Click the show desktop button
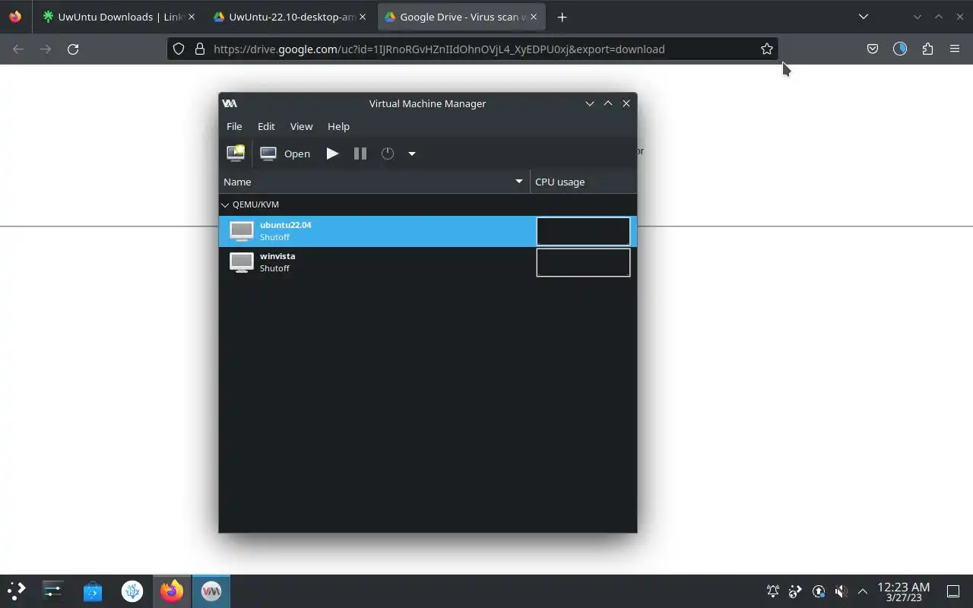Screen dimensions: 973x608 coord(953,591)
